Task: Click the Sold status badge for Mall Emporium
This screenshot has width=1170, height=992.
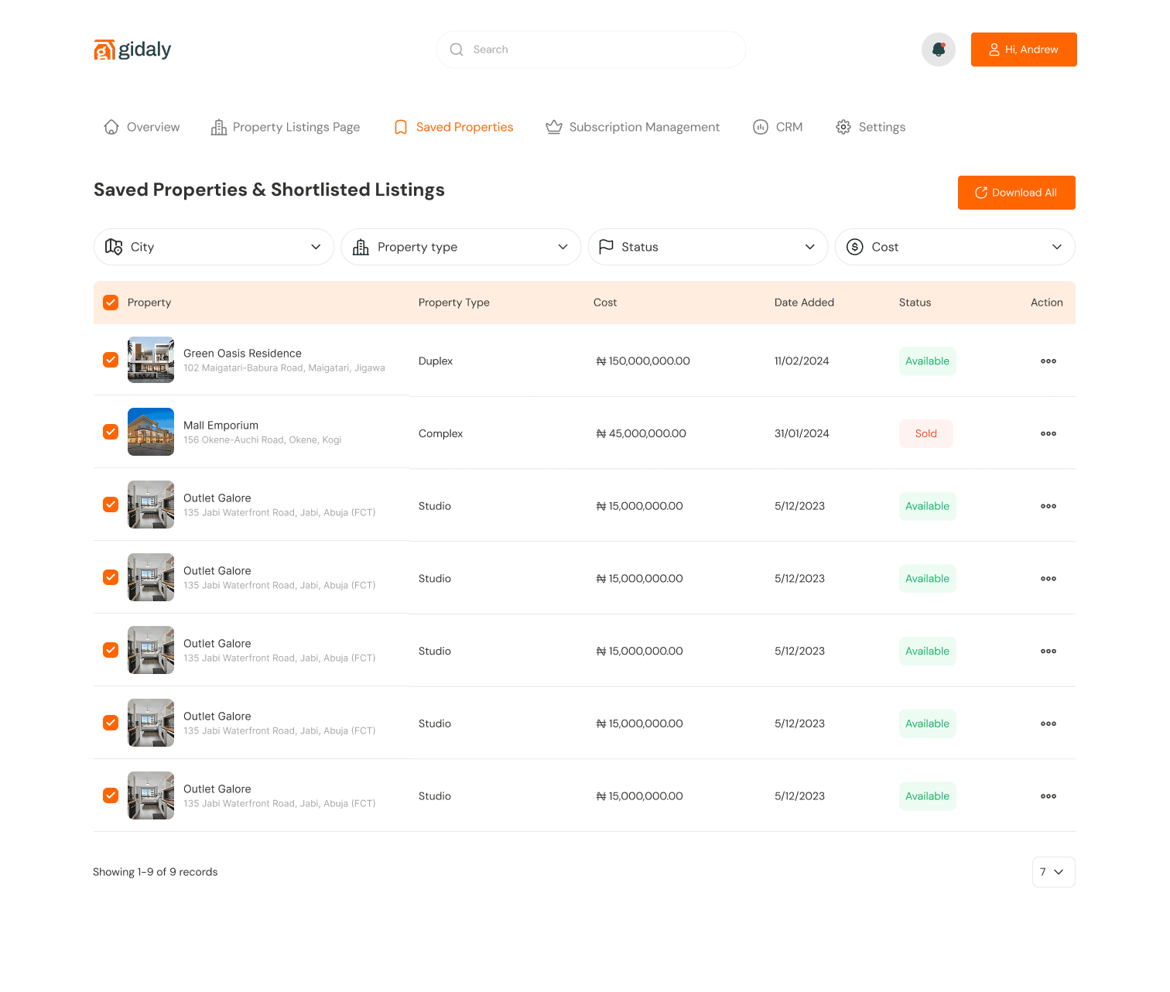Action: 926,434
